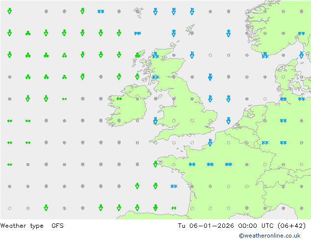This screenshot has height=240, width=311.
Task: Click the green drizzle symbol over northwest Ireland
Action: pos(119,98)
